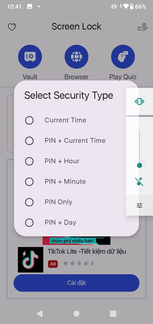Select the Current Time security type

point(29,120)
